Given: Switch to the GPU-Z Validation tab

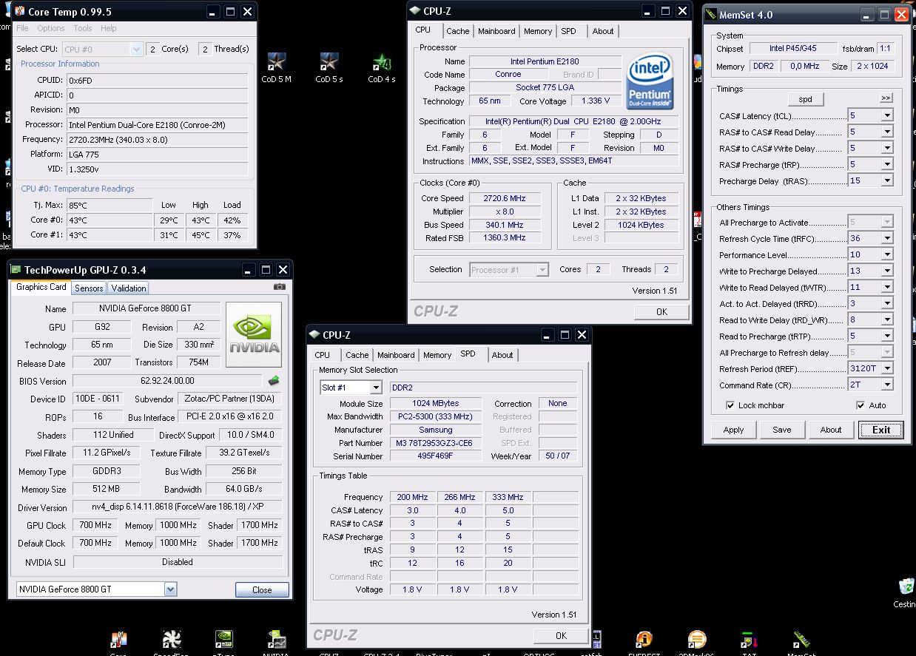Looking at the screenshot, I should [129, 288].
